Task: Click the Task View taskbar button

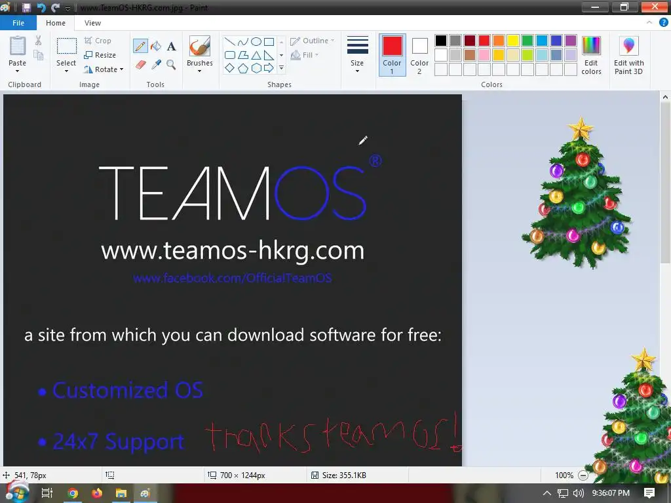Action: (47, 493)
